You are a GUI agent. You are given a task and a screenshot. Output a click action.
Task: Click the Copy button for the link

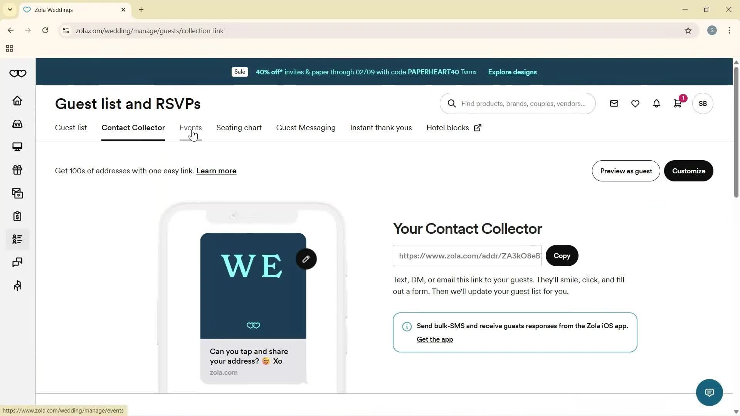(562, 255)
